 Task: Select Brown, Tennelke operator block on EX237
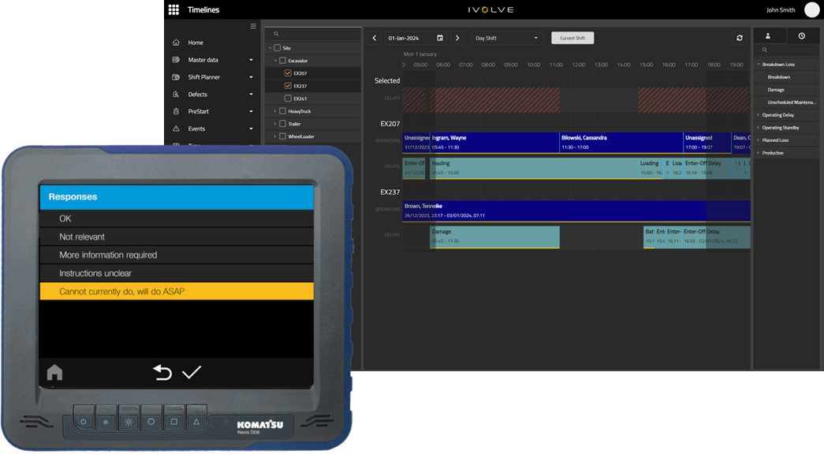click(x=576, y=210)
